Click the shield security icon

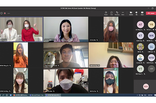coord(1,13)
